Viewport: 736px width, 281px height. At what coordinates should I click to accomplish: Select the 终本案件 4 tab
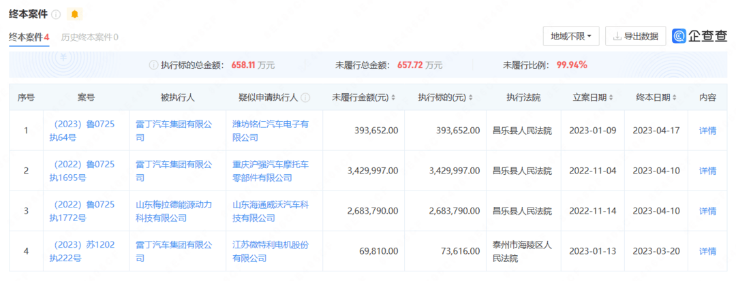tap(29, 37)
